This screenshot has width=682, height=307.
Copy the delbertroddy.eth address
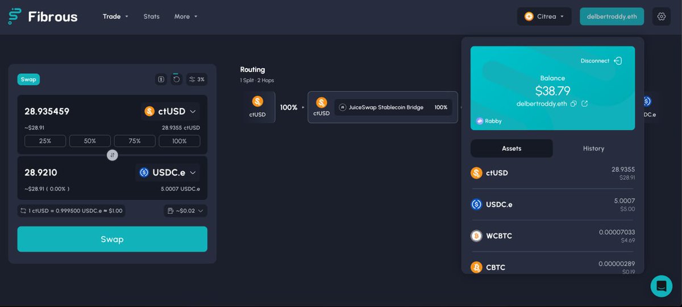click(x=573, y=103)
